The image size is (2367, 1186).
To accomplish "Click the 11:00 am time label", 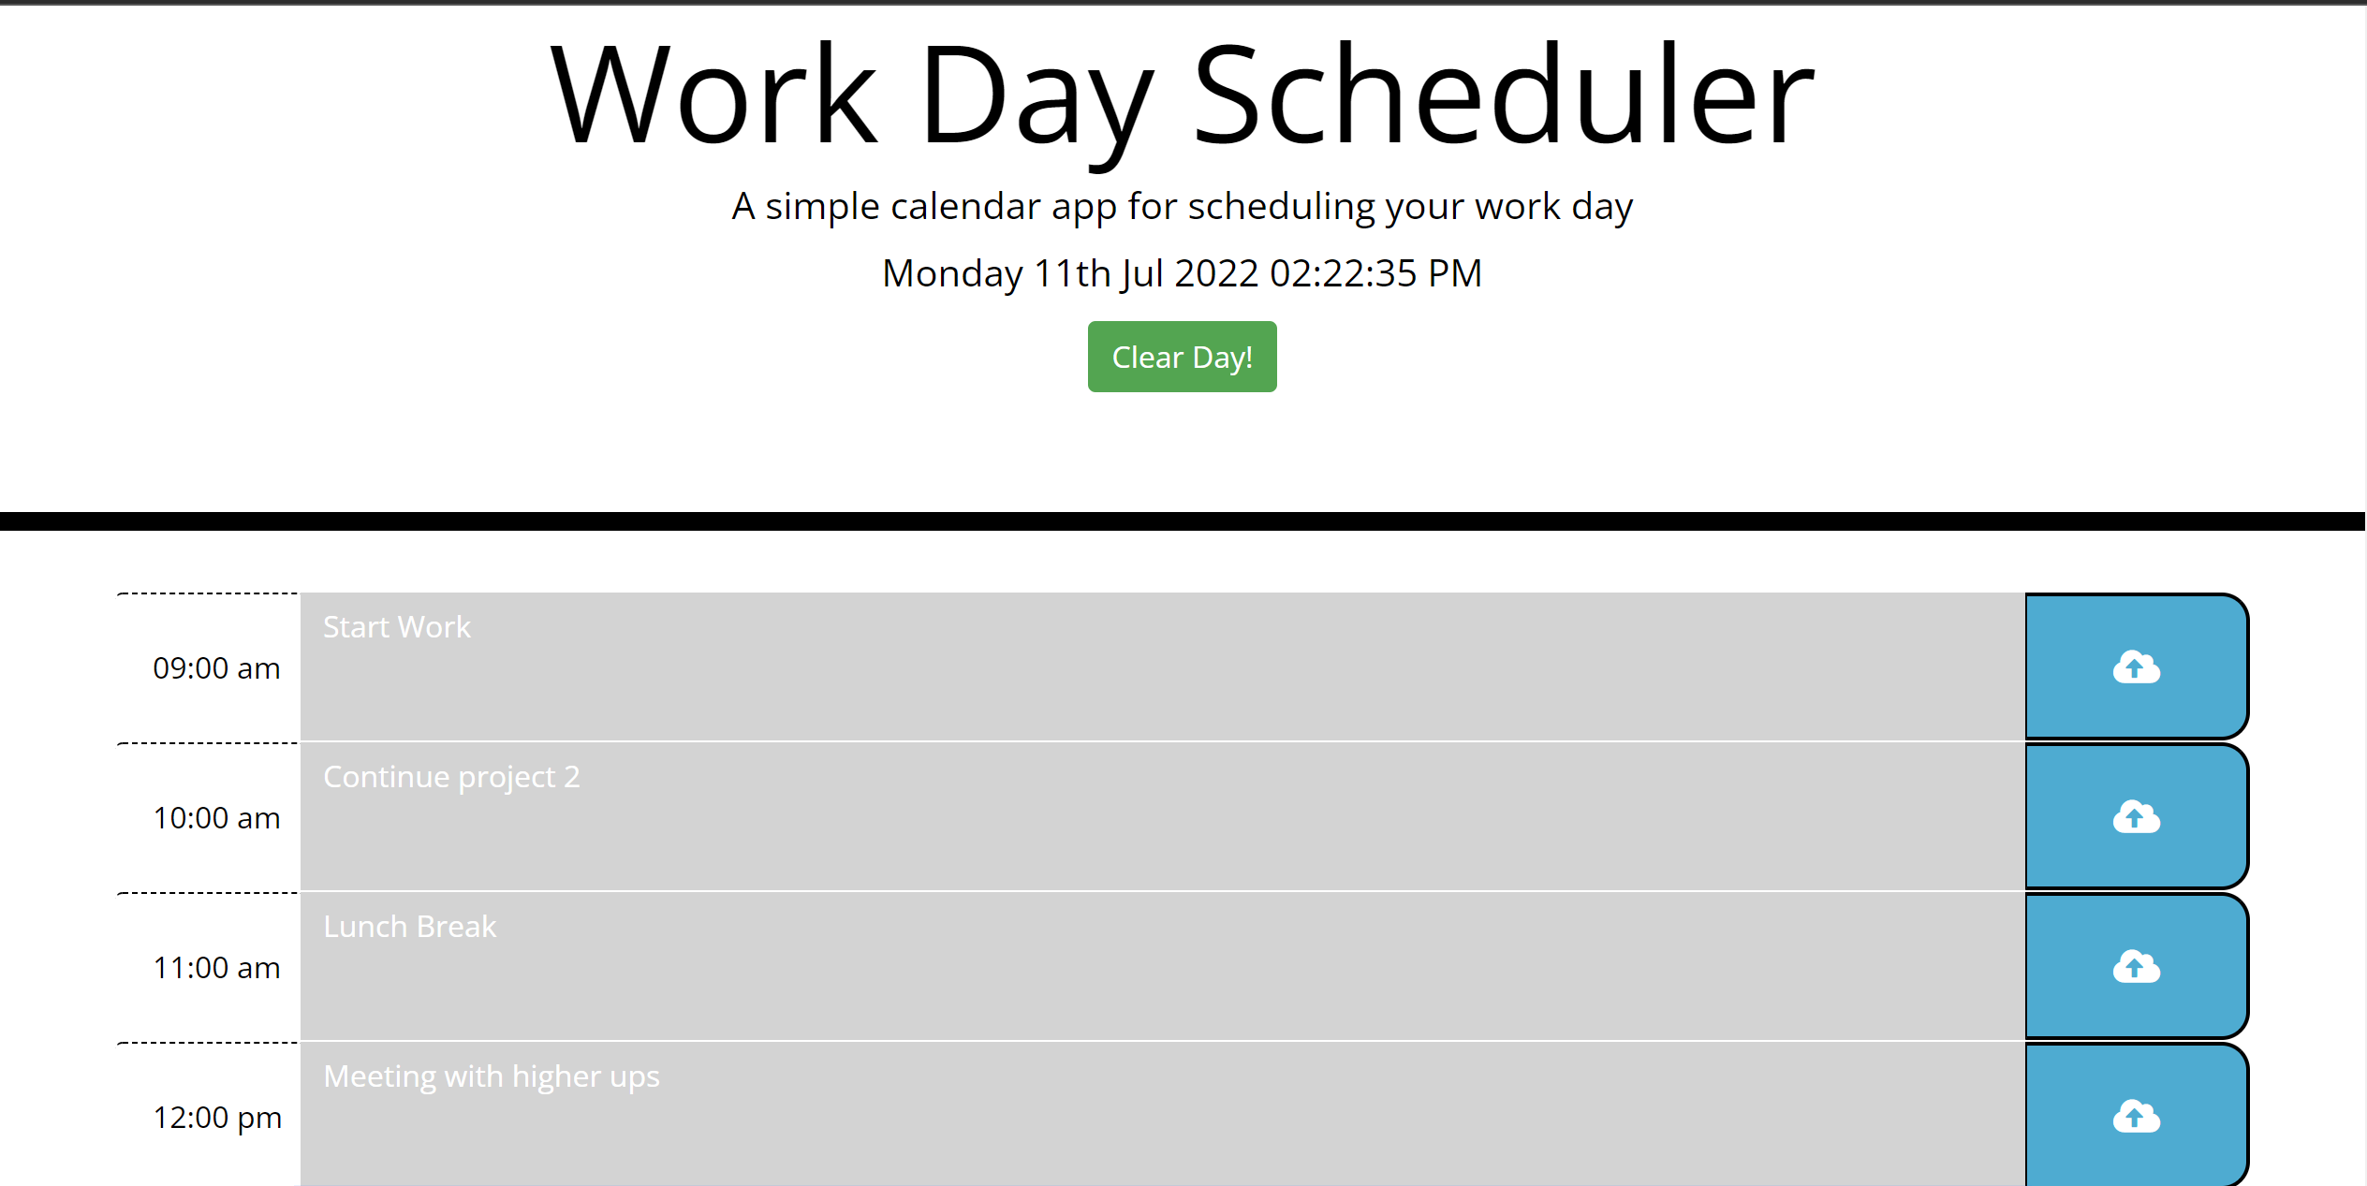I will point(216,968).
